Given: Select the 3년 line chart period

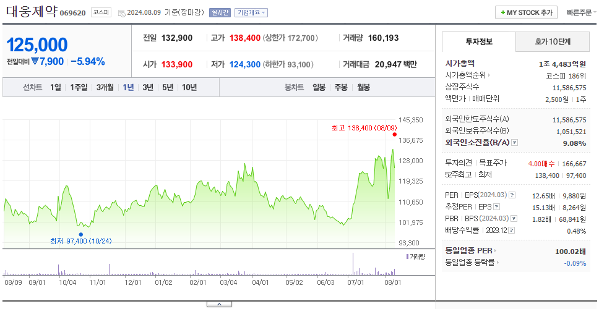Looking at the screenshot, I should [x=148, y=87].
